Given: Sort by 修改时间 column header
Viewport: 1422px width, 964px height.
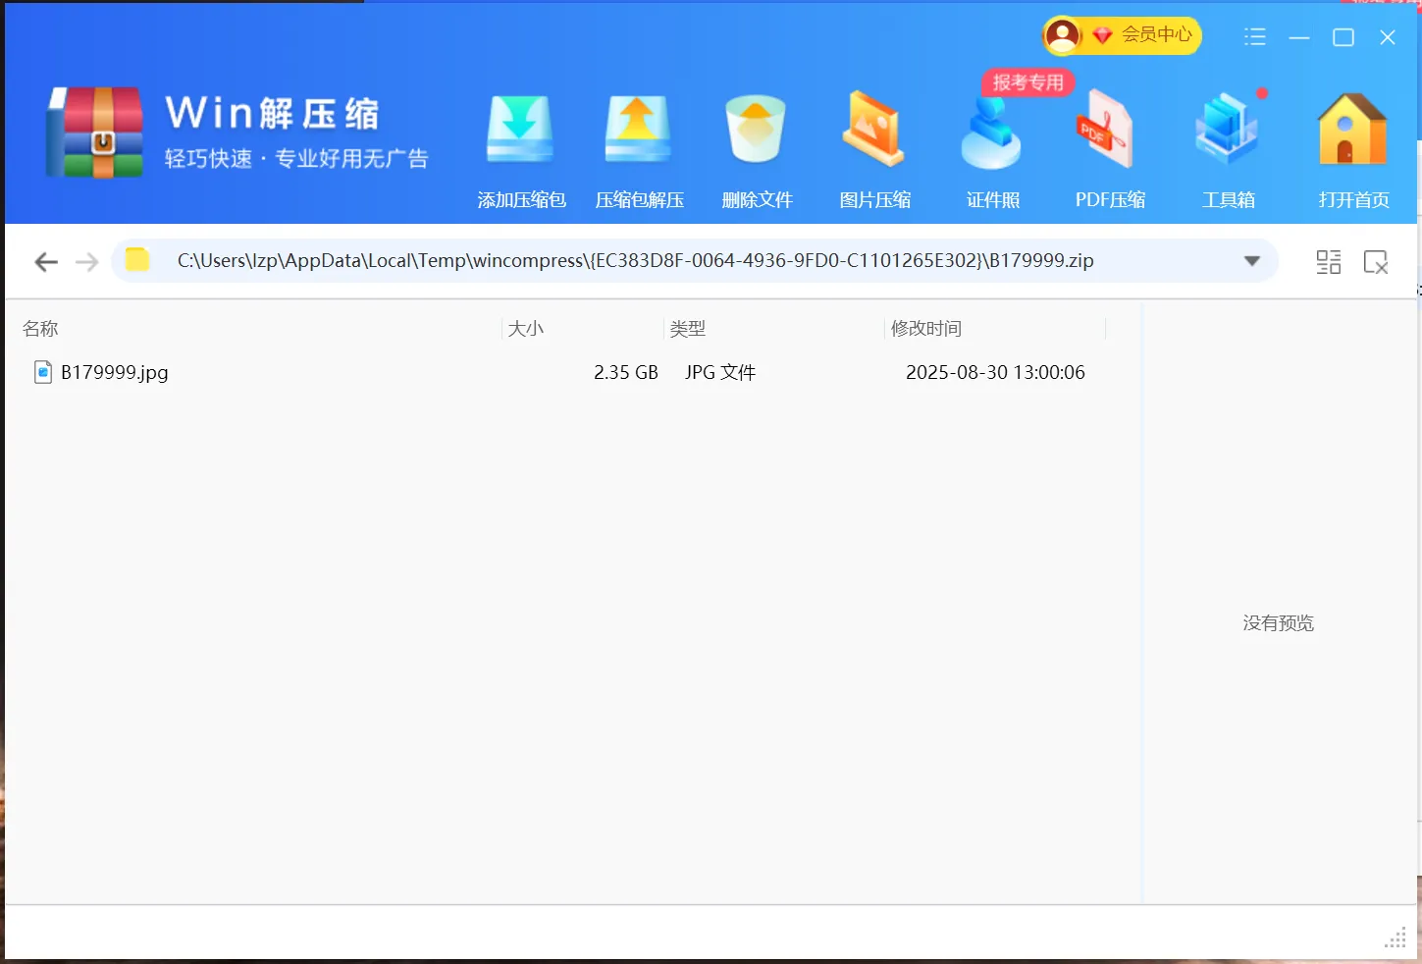Looking at the screenshot, I should point(925,329).
